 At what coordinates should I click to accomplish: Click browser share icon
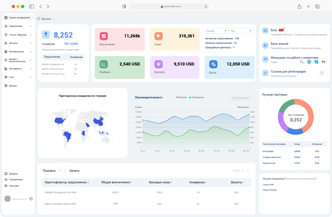coord(299,7)
